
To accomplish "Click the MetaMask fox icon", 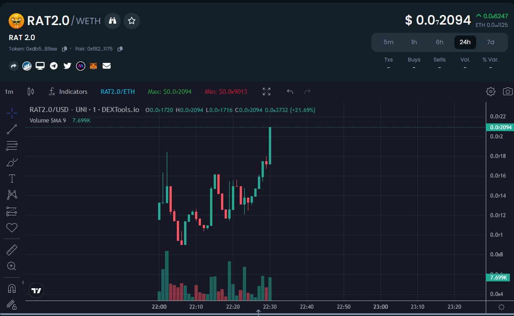I will 93,66.
